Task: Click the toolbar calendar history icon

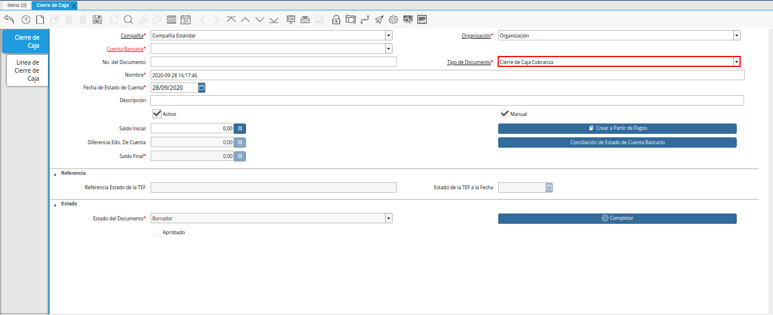Action: pyautogui.click(x=185, y=20)
